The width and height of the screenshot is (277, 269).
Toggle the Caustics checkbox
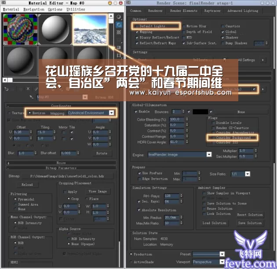click(x=223, y=26)
